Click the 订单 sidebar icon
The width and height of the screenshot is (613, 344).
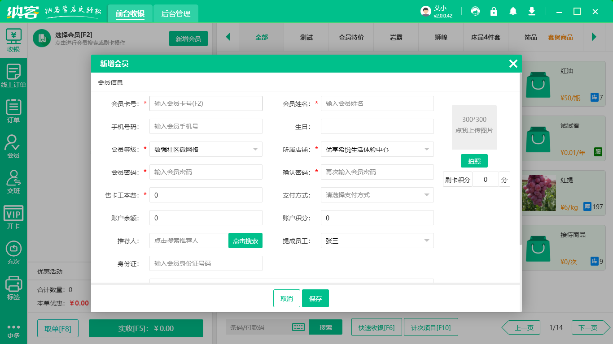[13, 112]
